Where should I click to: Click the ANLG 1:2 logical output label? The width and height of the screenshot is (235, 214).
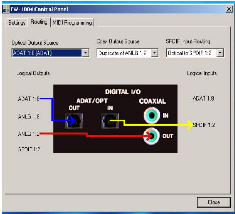pos(29,134)
